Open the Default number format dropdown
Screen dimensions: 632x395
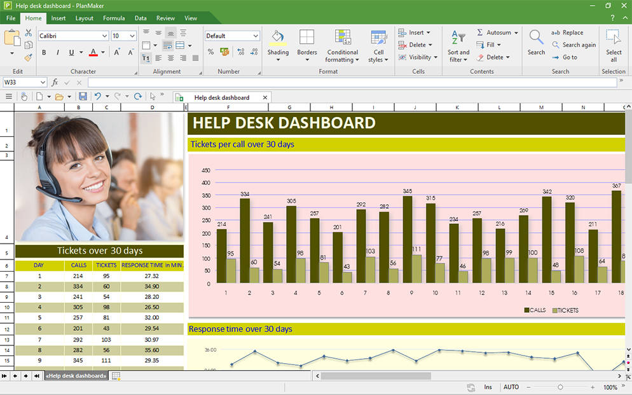click(x=231, y=36)
